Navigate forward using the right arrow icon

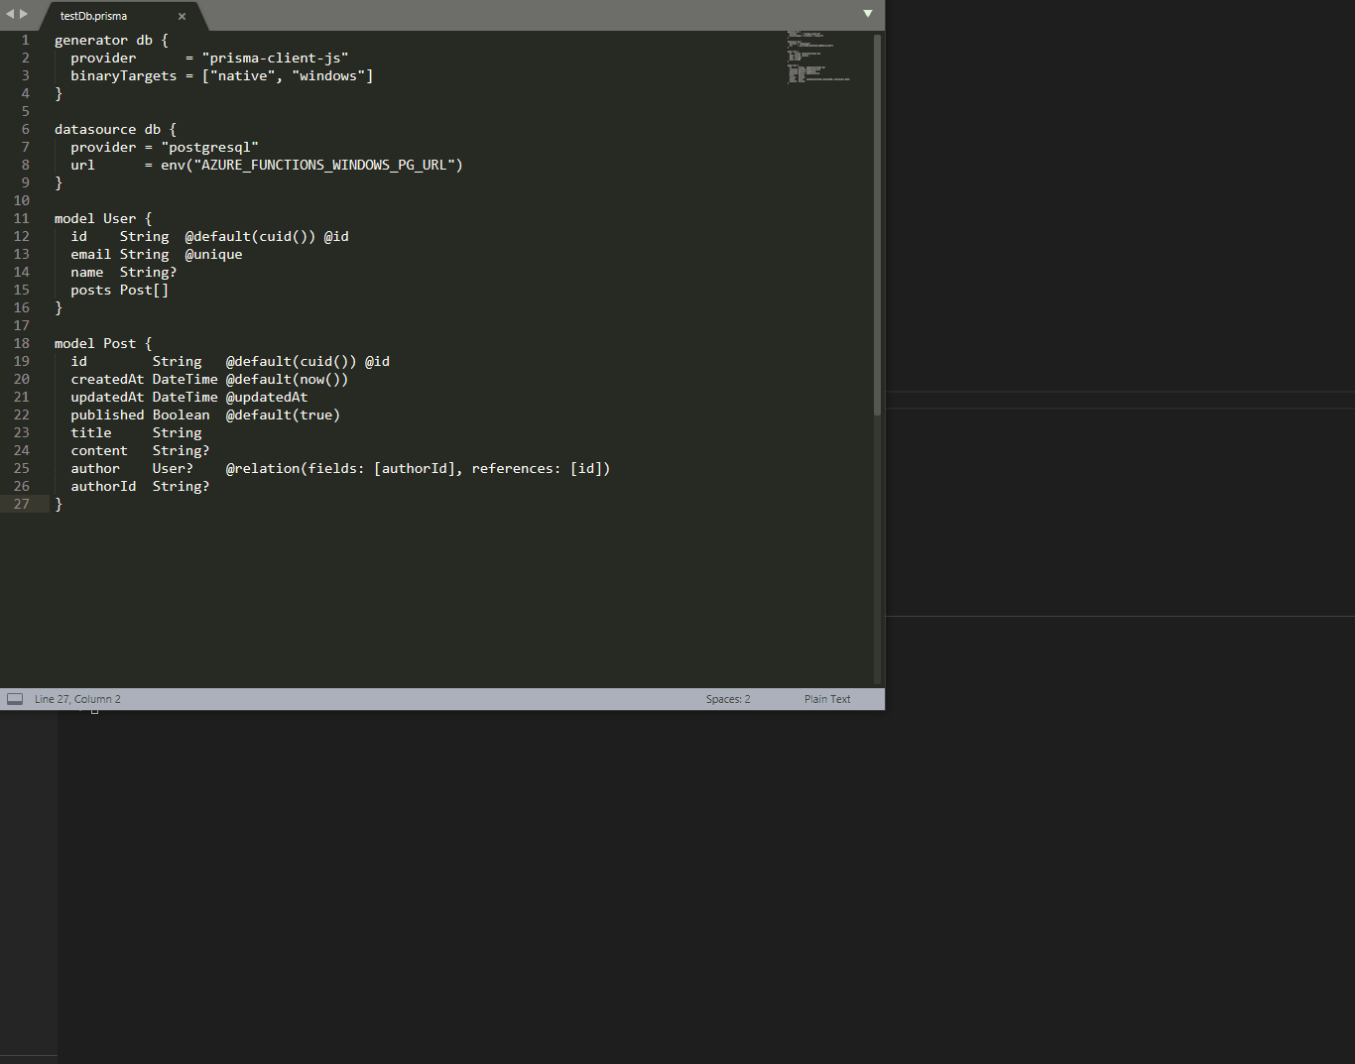[25, 15]
